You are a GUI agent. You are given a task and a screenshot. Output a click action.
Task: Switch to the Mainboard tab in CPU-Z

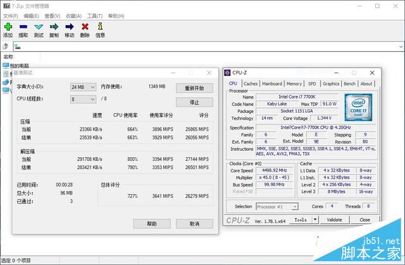click(272, 84)
